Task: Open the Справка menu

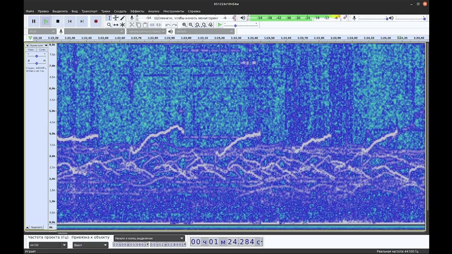Action: point(194,11)
